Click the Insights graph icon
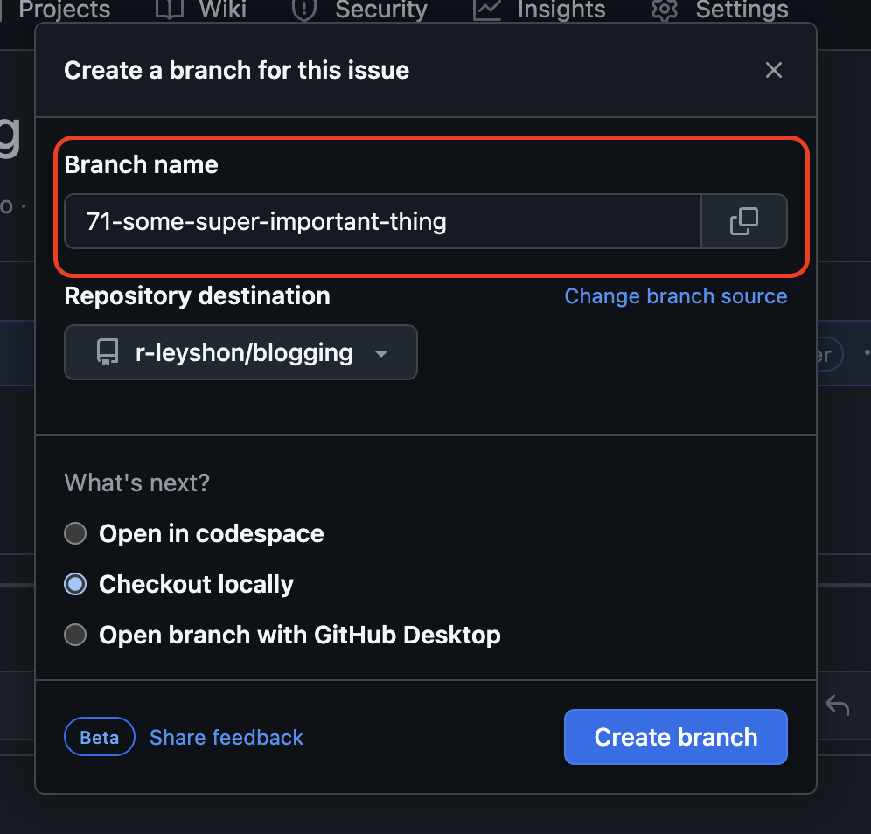 pyautogui.click(x=486, y=9)
